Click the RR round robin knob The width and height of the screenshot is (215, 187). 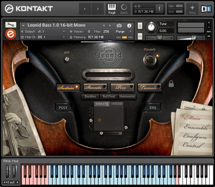[x=67, y=59]
